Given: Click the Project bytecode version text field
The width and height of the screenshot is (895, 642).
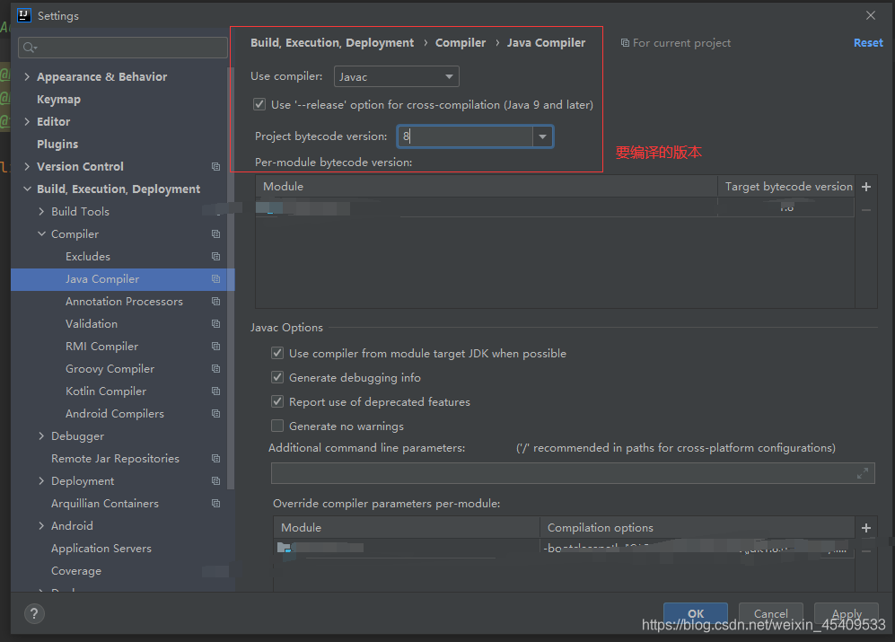Looking at the screenshot, I should coord(465,136).
